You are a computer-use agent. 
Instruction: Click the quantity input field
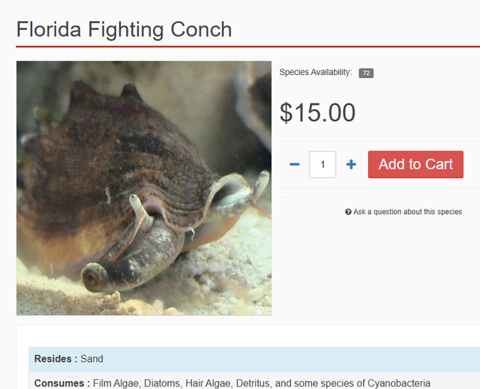point(322,164)
